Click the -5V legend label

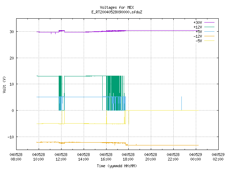pyautogui.click(x=199, y=41)
